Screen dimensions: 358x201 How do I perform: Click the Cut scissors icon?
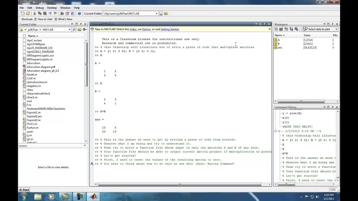(x=35, y=13)
